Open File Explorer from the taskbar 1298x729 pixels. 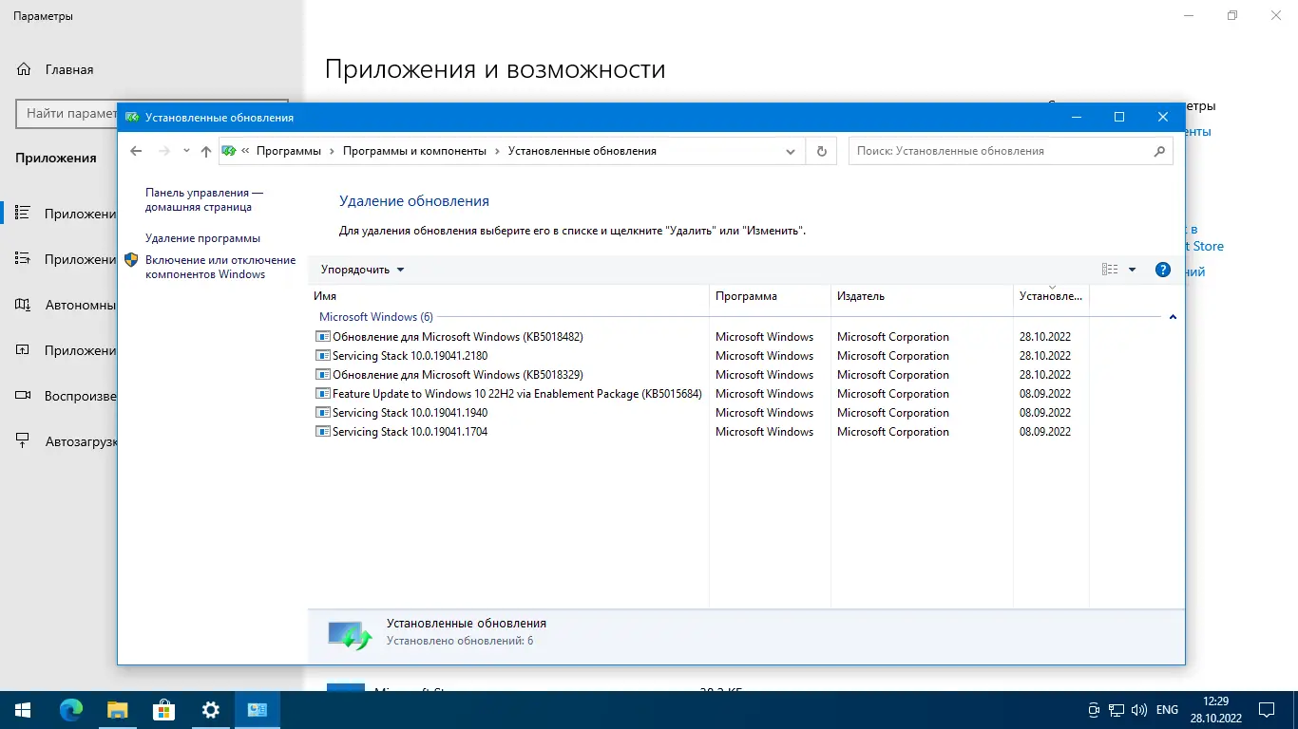click(117, 710)
